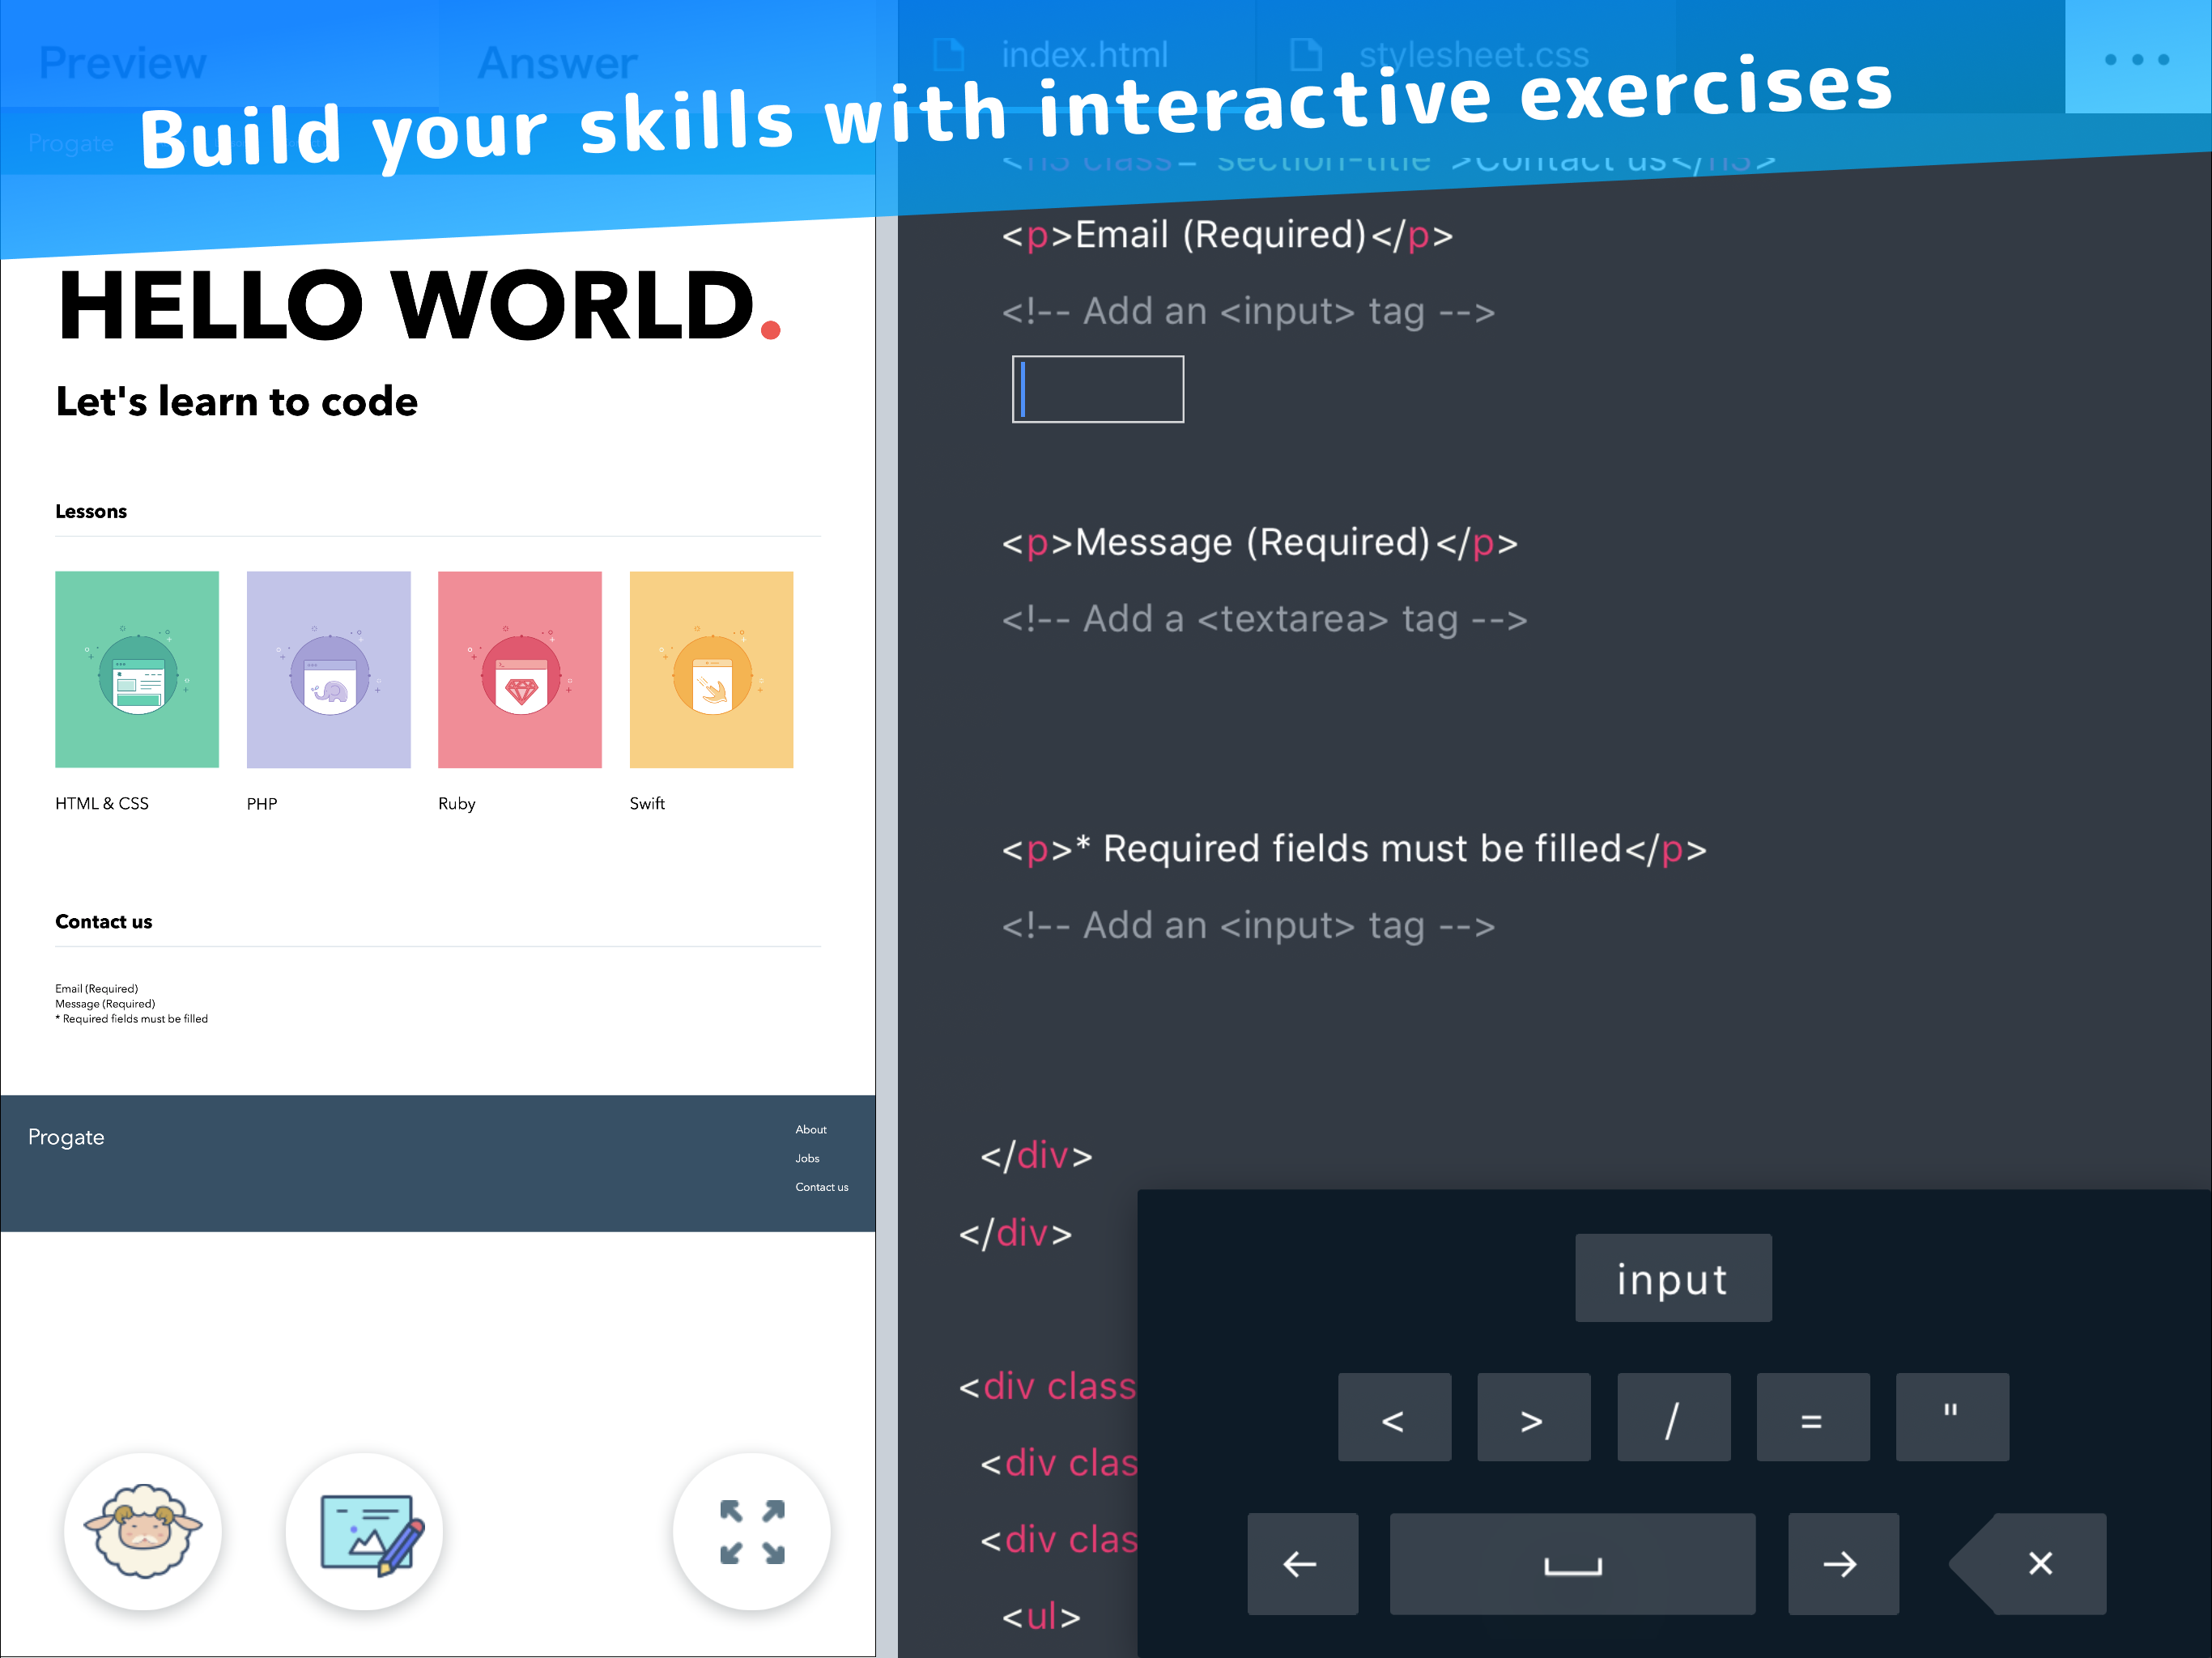Tap the forward slash '/' key
This screenshot has height=1658, width=2212.
[x=1673, y=1417]
